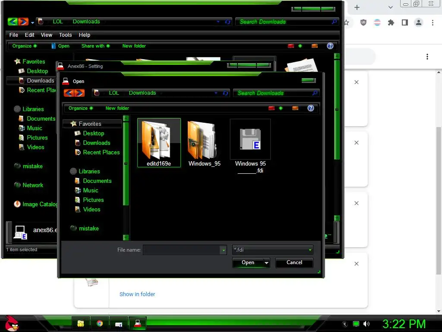Click New folder in Explorer toolbar

[134, 46]
